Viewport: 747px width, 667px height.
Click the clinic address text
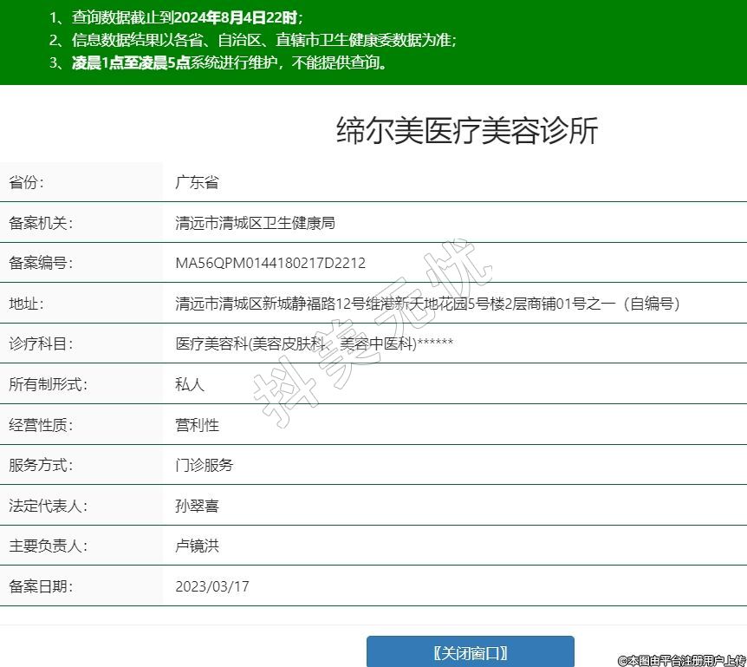(x=427, y=304)
